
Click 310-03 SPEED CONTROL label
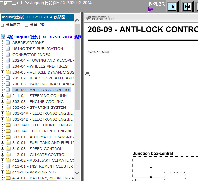click(x=37, y=149)
